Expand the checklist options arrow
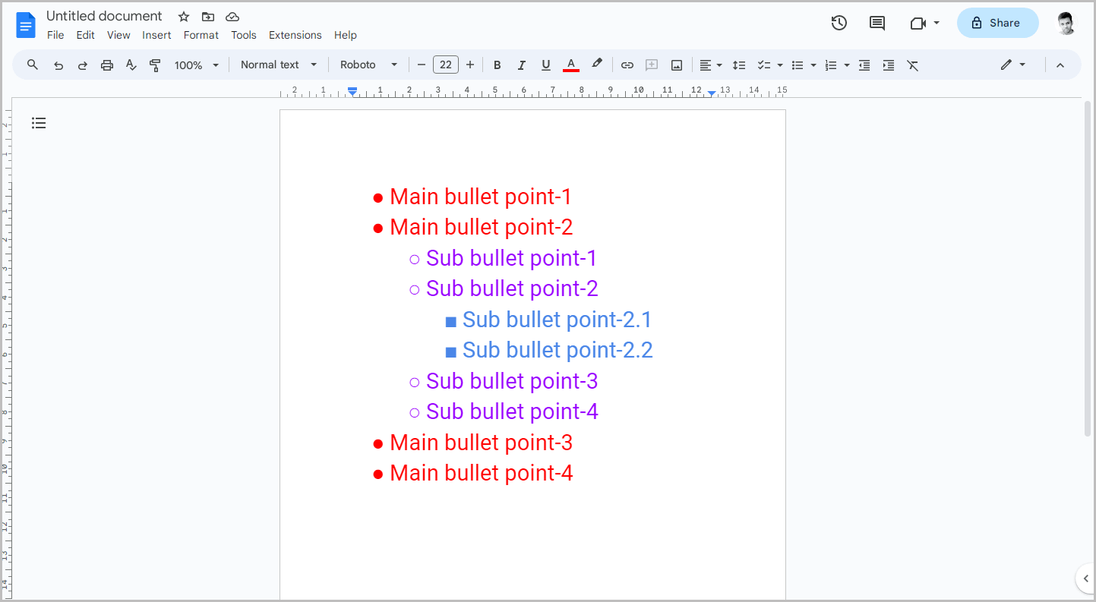Screen dimensions: 1096x602 point(780,65)
